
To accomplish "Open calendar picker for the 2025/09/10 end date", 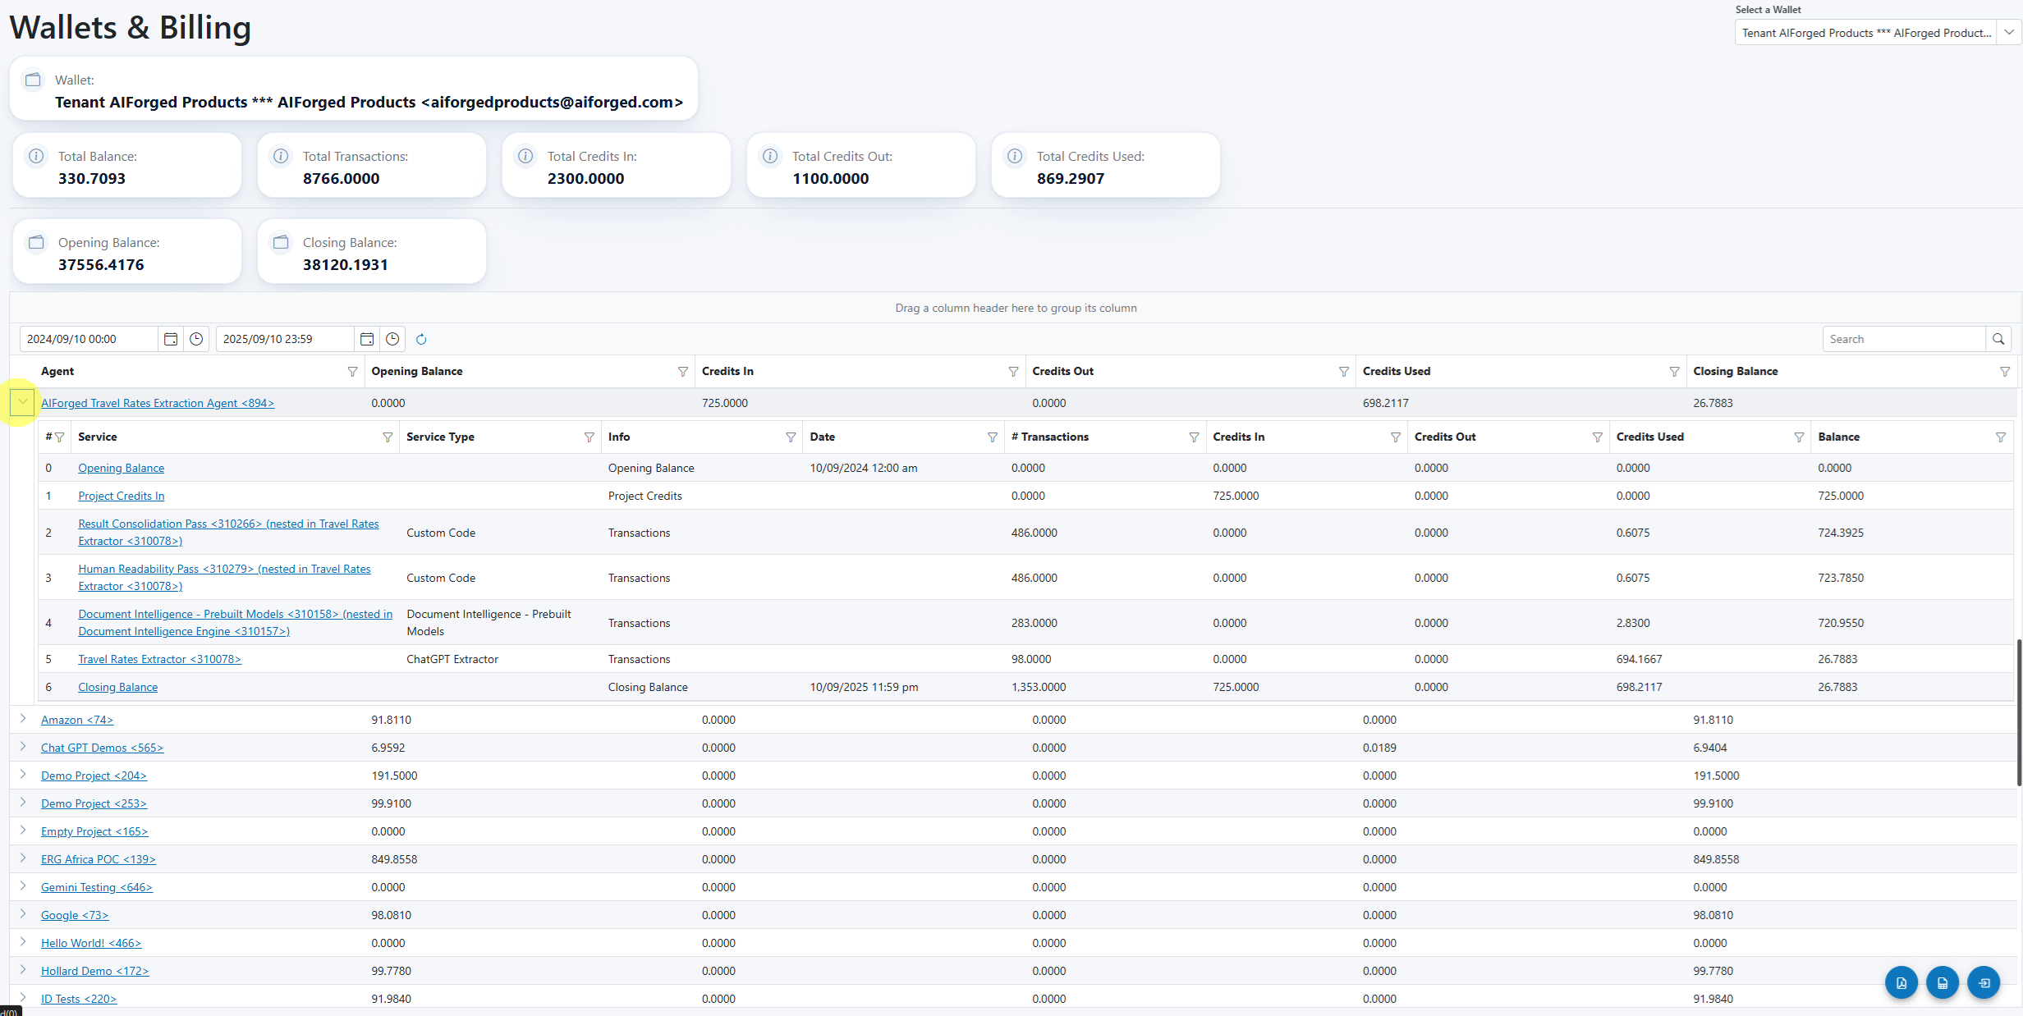I will point(367,339).
